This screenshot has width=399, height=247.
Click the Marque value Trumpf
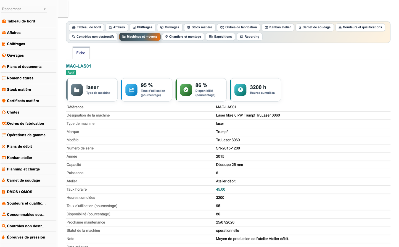pos(222,132)
